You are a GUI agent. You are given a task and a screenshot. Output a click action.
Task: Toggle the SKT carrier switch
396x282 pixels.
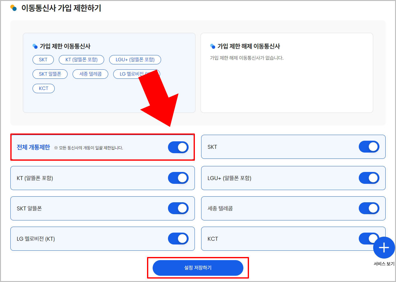coord(369,147)
